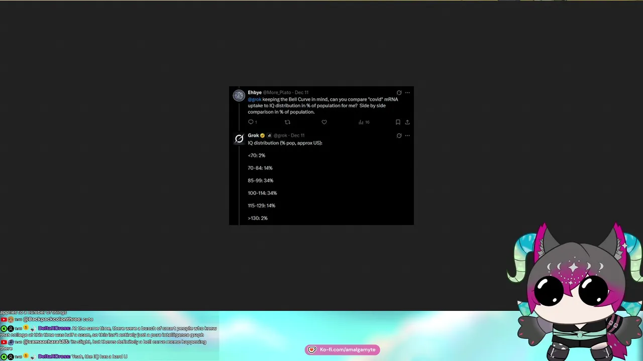Click the '115-129: 14%' line
643x361 pixels.
click(x=261, y=206)
